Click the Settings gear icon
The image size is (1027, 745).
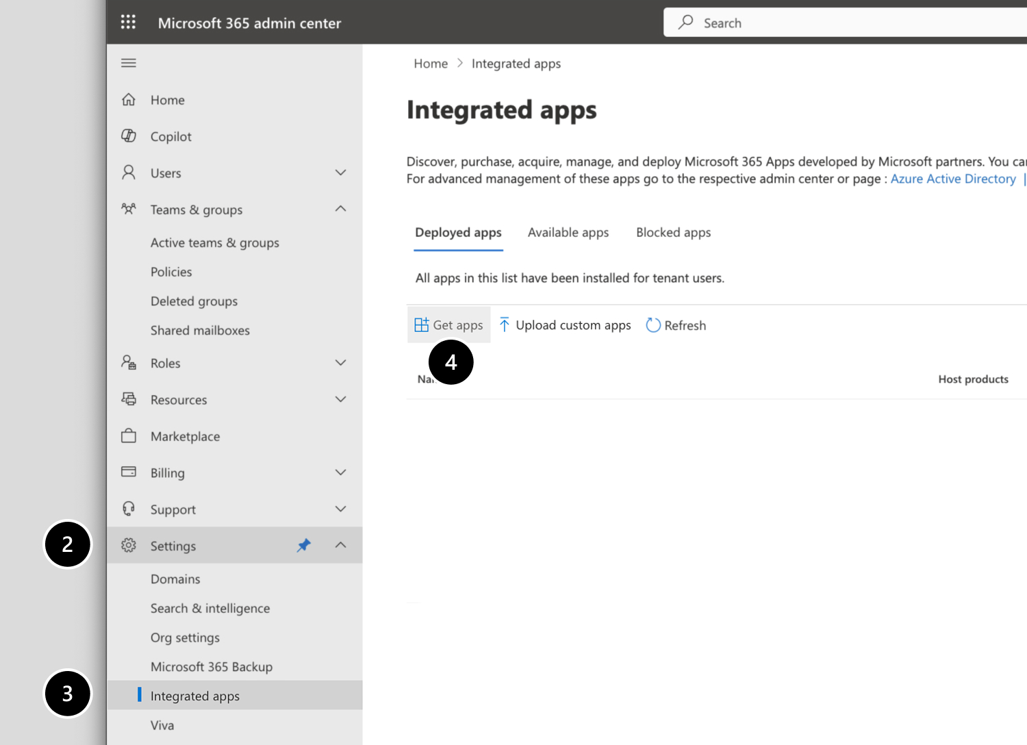[129, 545]
